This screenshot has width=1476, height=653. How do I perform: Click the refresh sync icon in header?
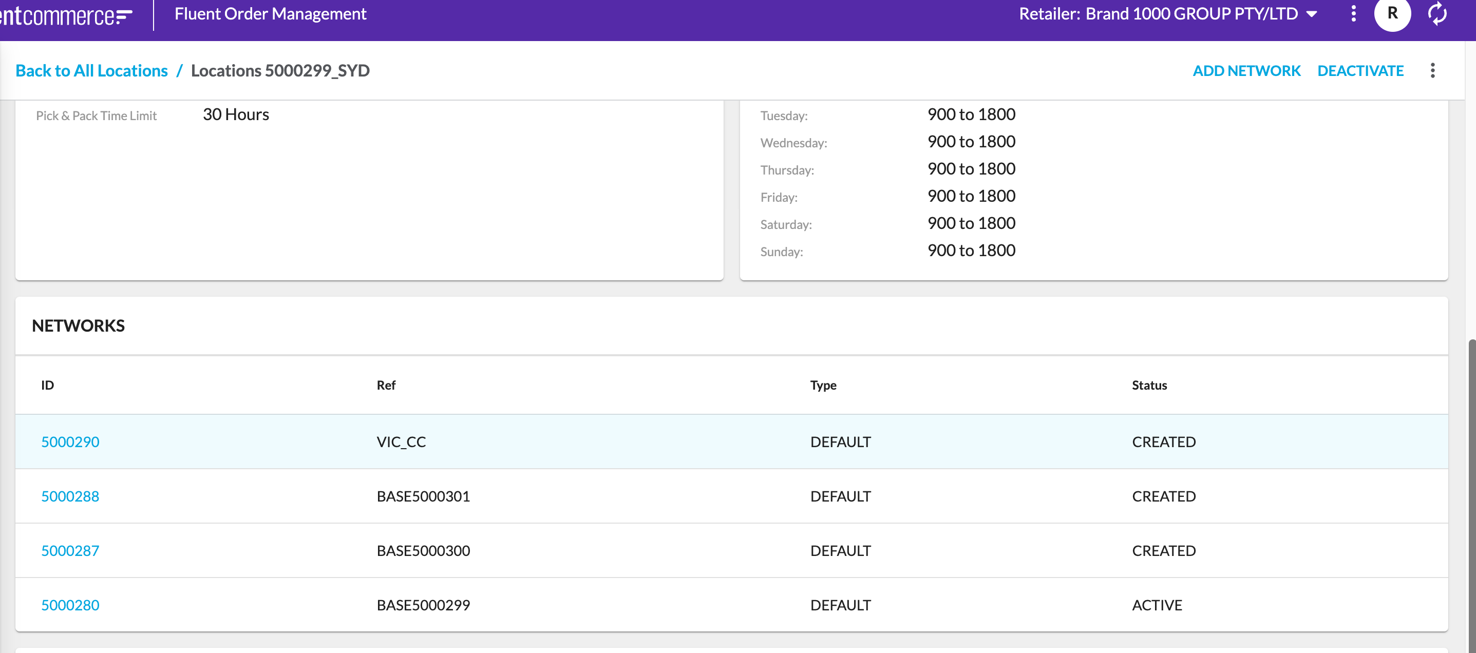click(1437, 14)
